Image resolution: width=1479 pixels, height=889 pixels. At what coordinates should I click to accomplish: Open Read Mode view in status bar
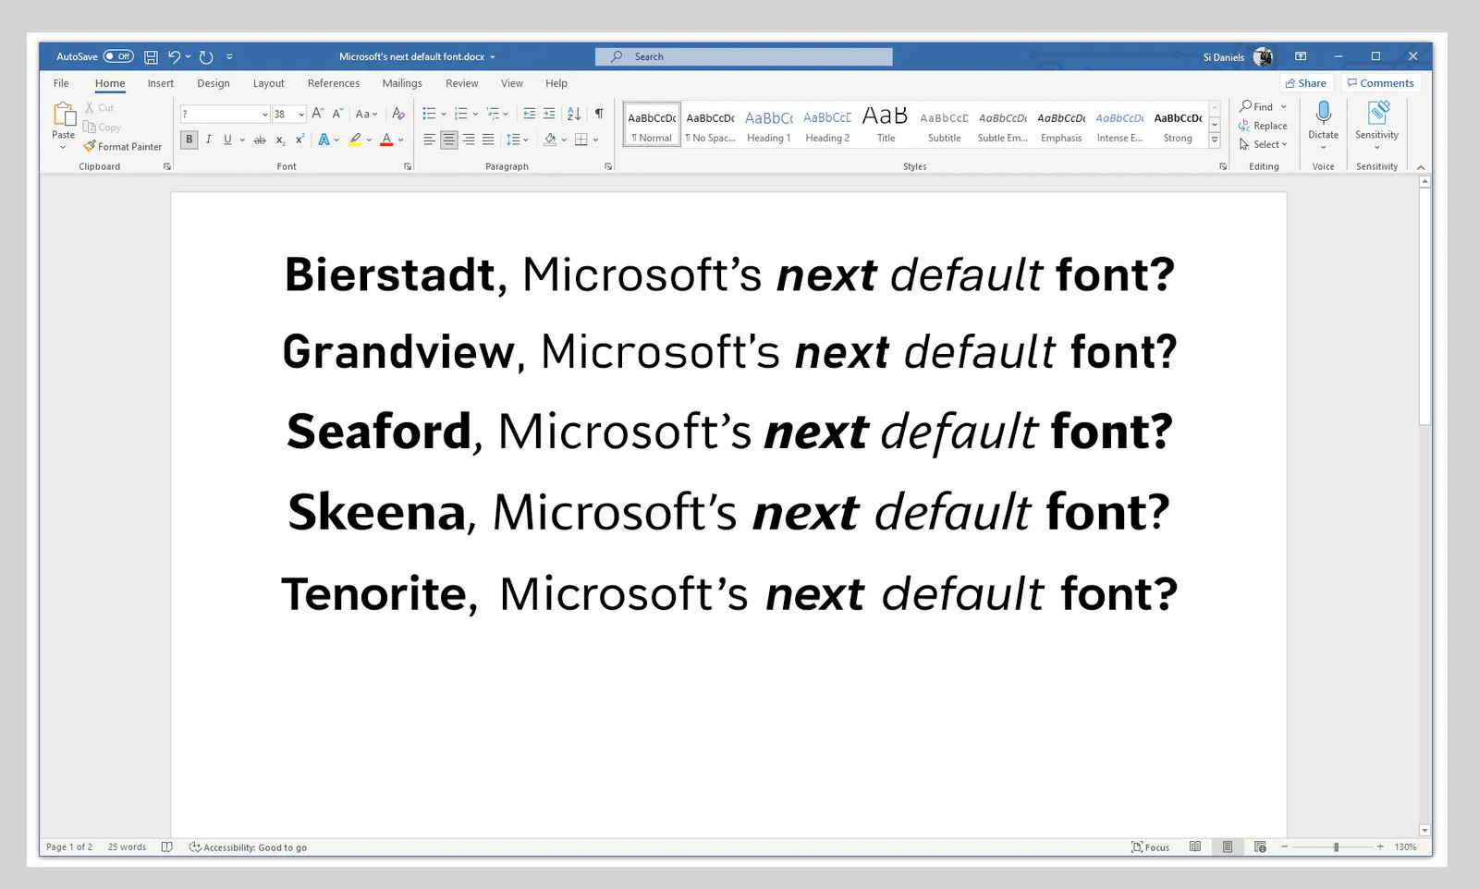(x=1195, y=846)
